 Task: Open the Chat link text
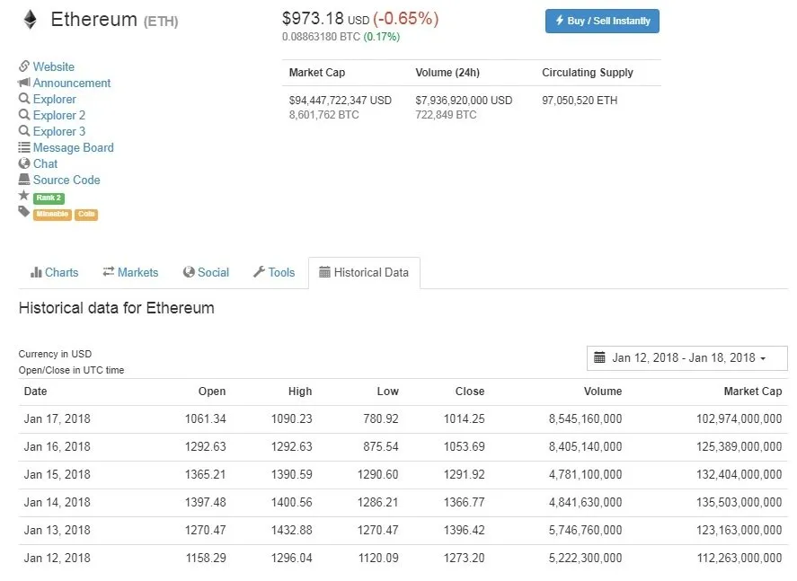pos(45,163)
